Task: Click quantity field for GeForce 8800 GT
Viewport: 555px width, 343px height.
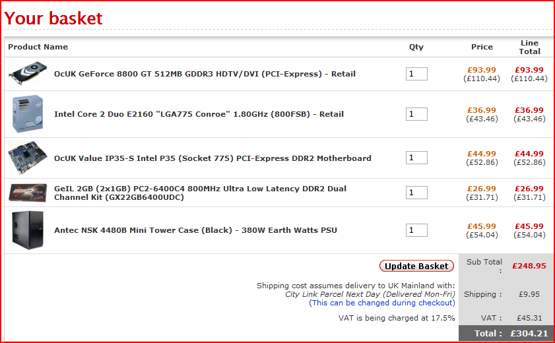Action: 416,74
